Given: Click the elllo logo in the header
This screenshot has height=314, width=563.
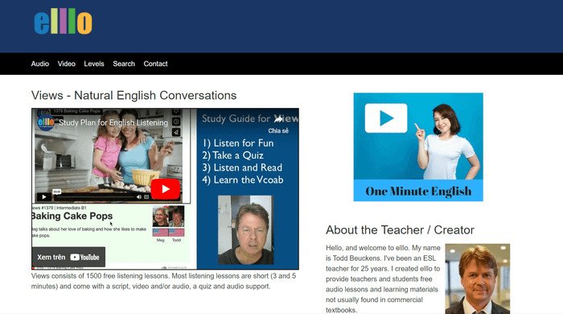Looking at the screenshot, I should [x=64, y=22].
